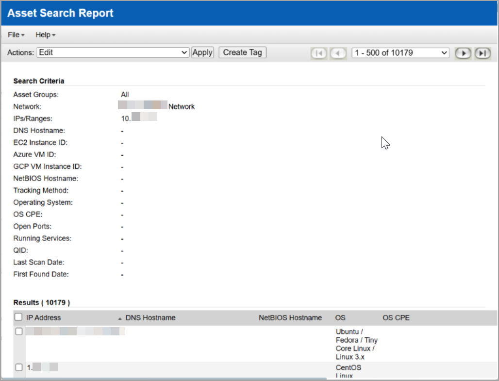Open the Help menu
The width and height of the screenshot is (499, 381).
pos(45,34)
